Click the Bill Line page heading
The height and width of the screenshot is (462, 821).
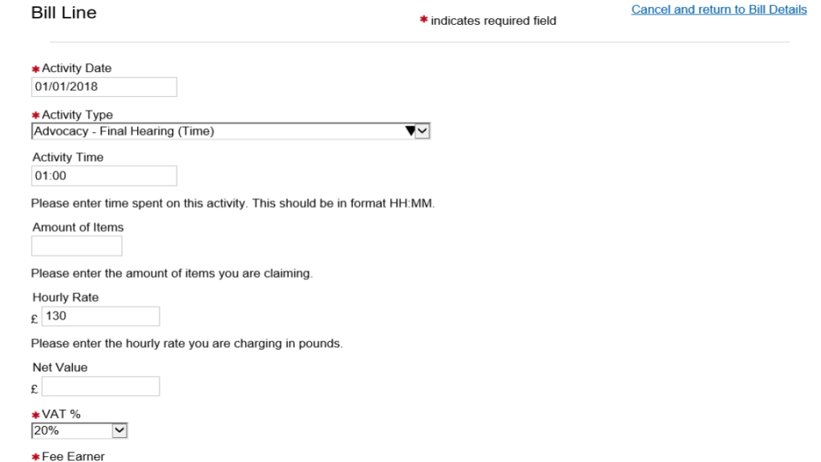[63, 14]
